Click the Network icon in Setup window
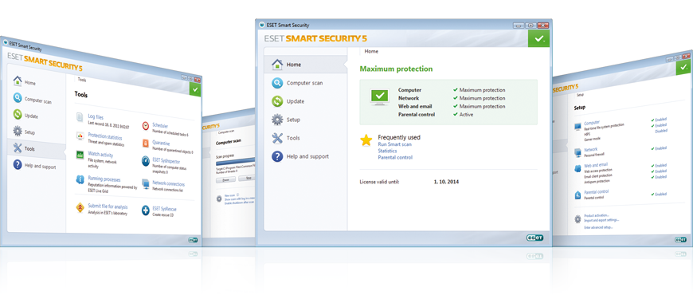This screenshot has height=295, width=693. (x=578, y=152)
